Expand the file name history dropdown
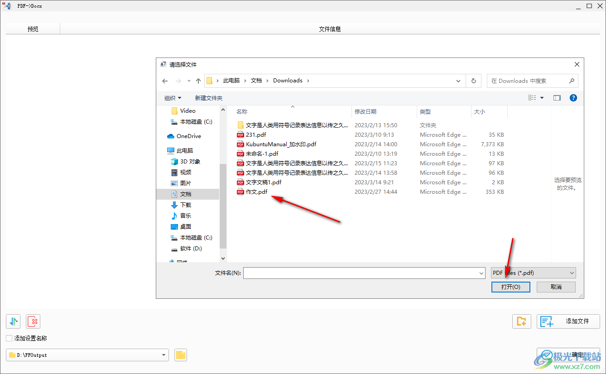The image size is (606, 374). coord(481,273)
